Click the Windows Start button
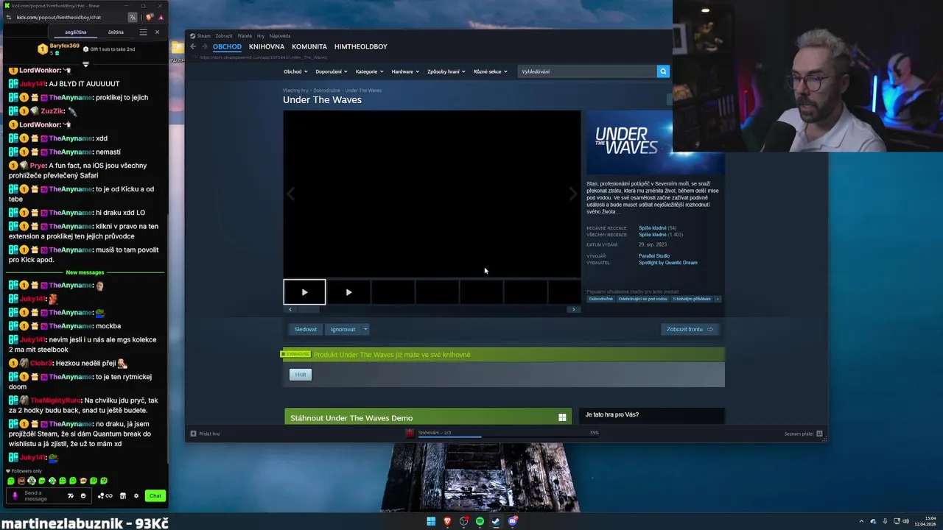The image size is (943, 530). (x=431, y=521)
